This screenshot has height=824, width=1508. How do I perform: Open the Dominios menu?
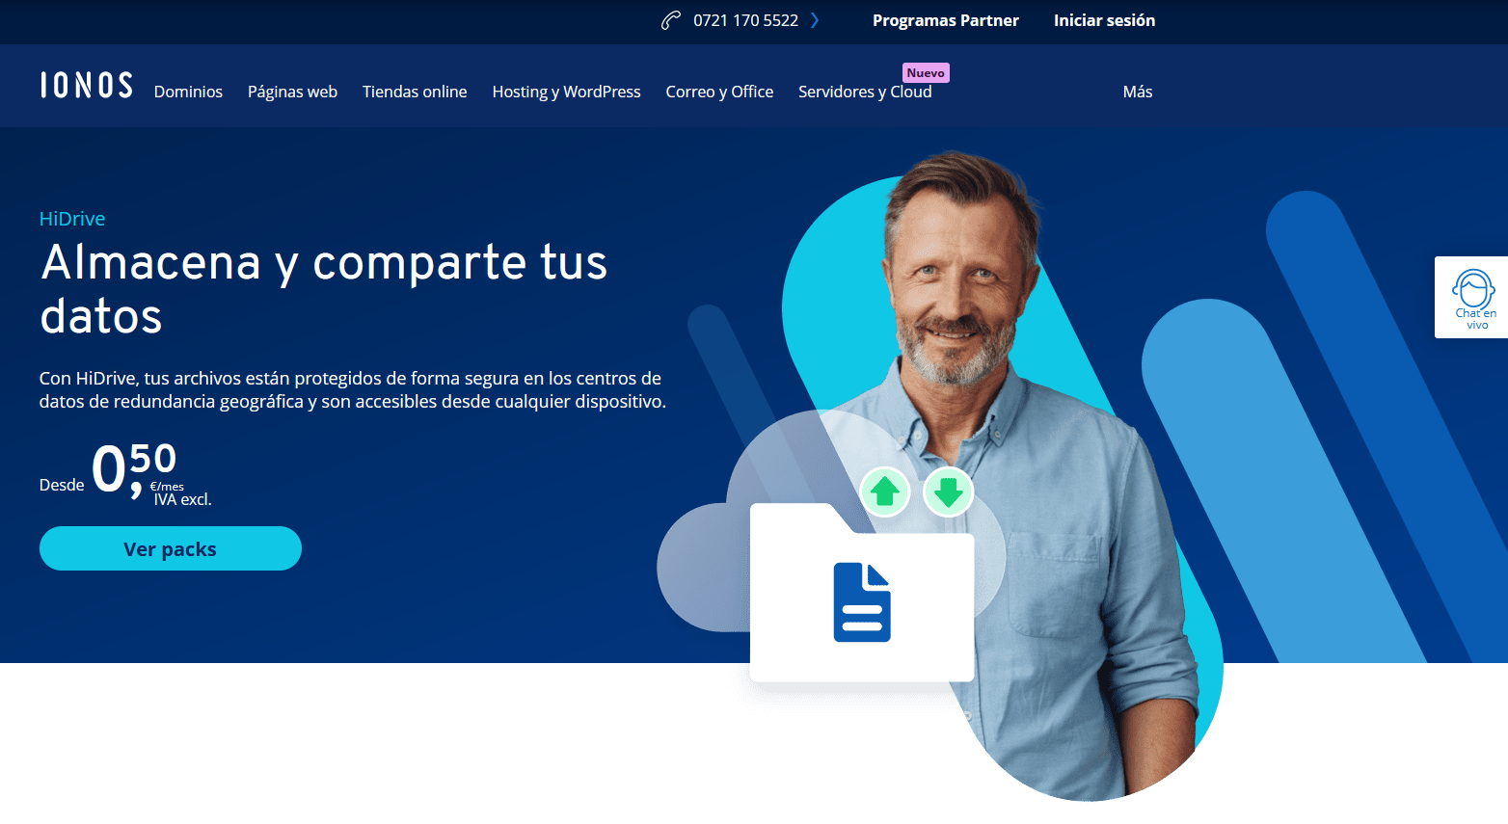coord(188,92)
